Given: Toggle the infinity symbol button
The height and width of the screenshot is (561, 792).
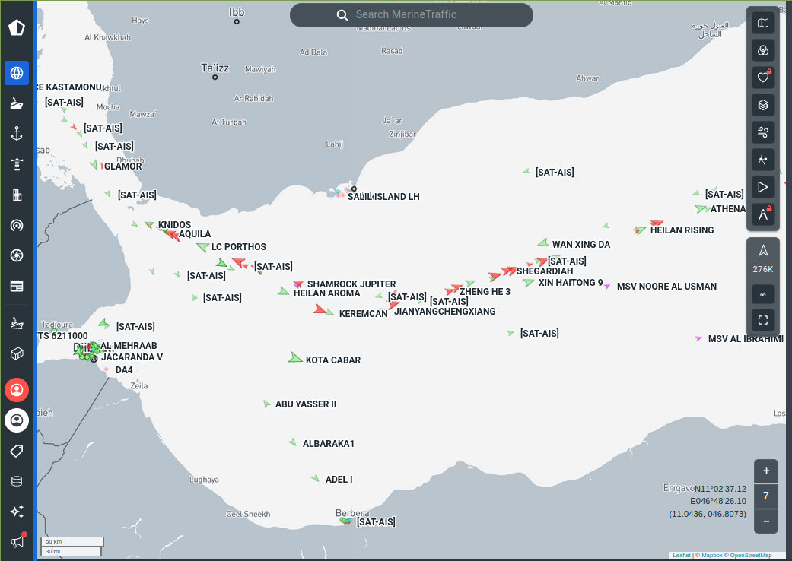Looking at the screenshot, I should pyautogui.click(x=762, y=295).
